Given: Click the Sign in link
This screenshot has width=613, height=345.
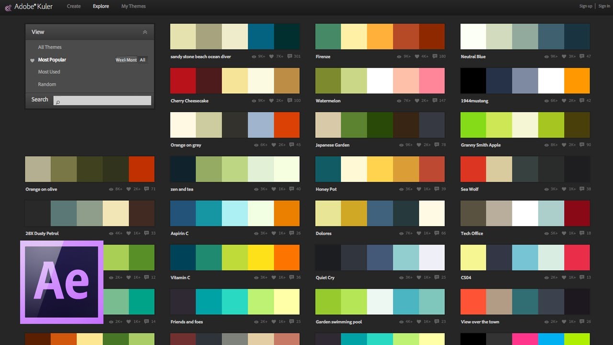Looking at the screenshot, I should click(x=604, y=6).
